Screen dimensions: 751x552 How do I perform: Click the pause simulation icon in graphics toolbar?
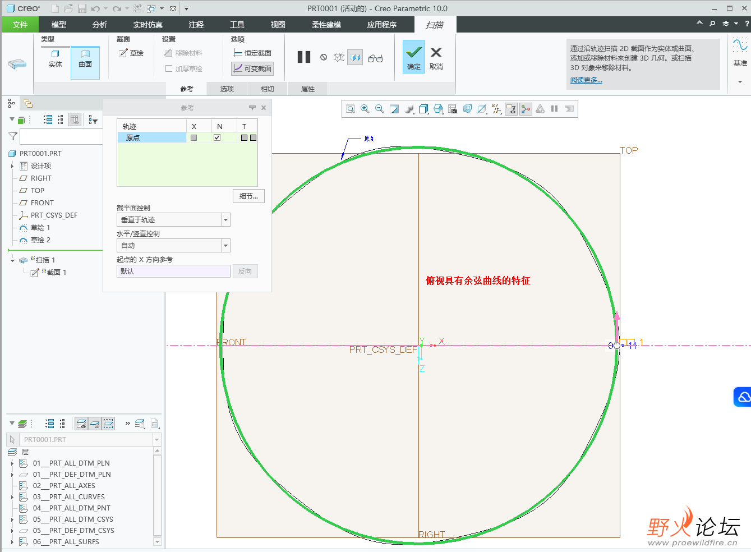(554, 109)
